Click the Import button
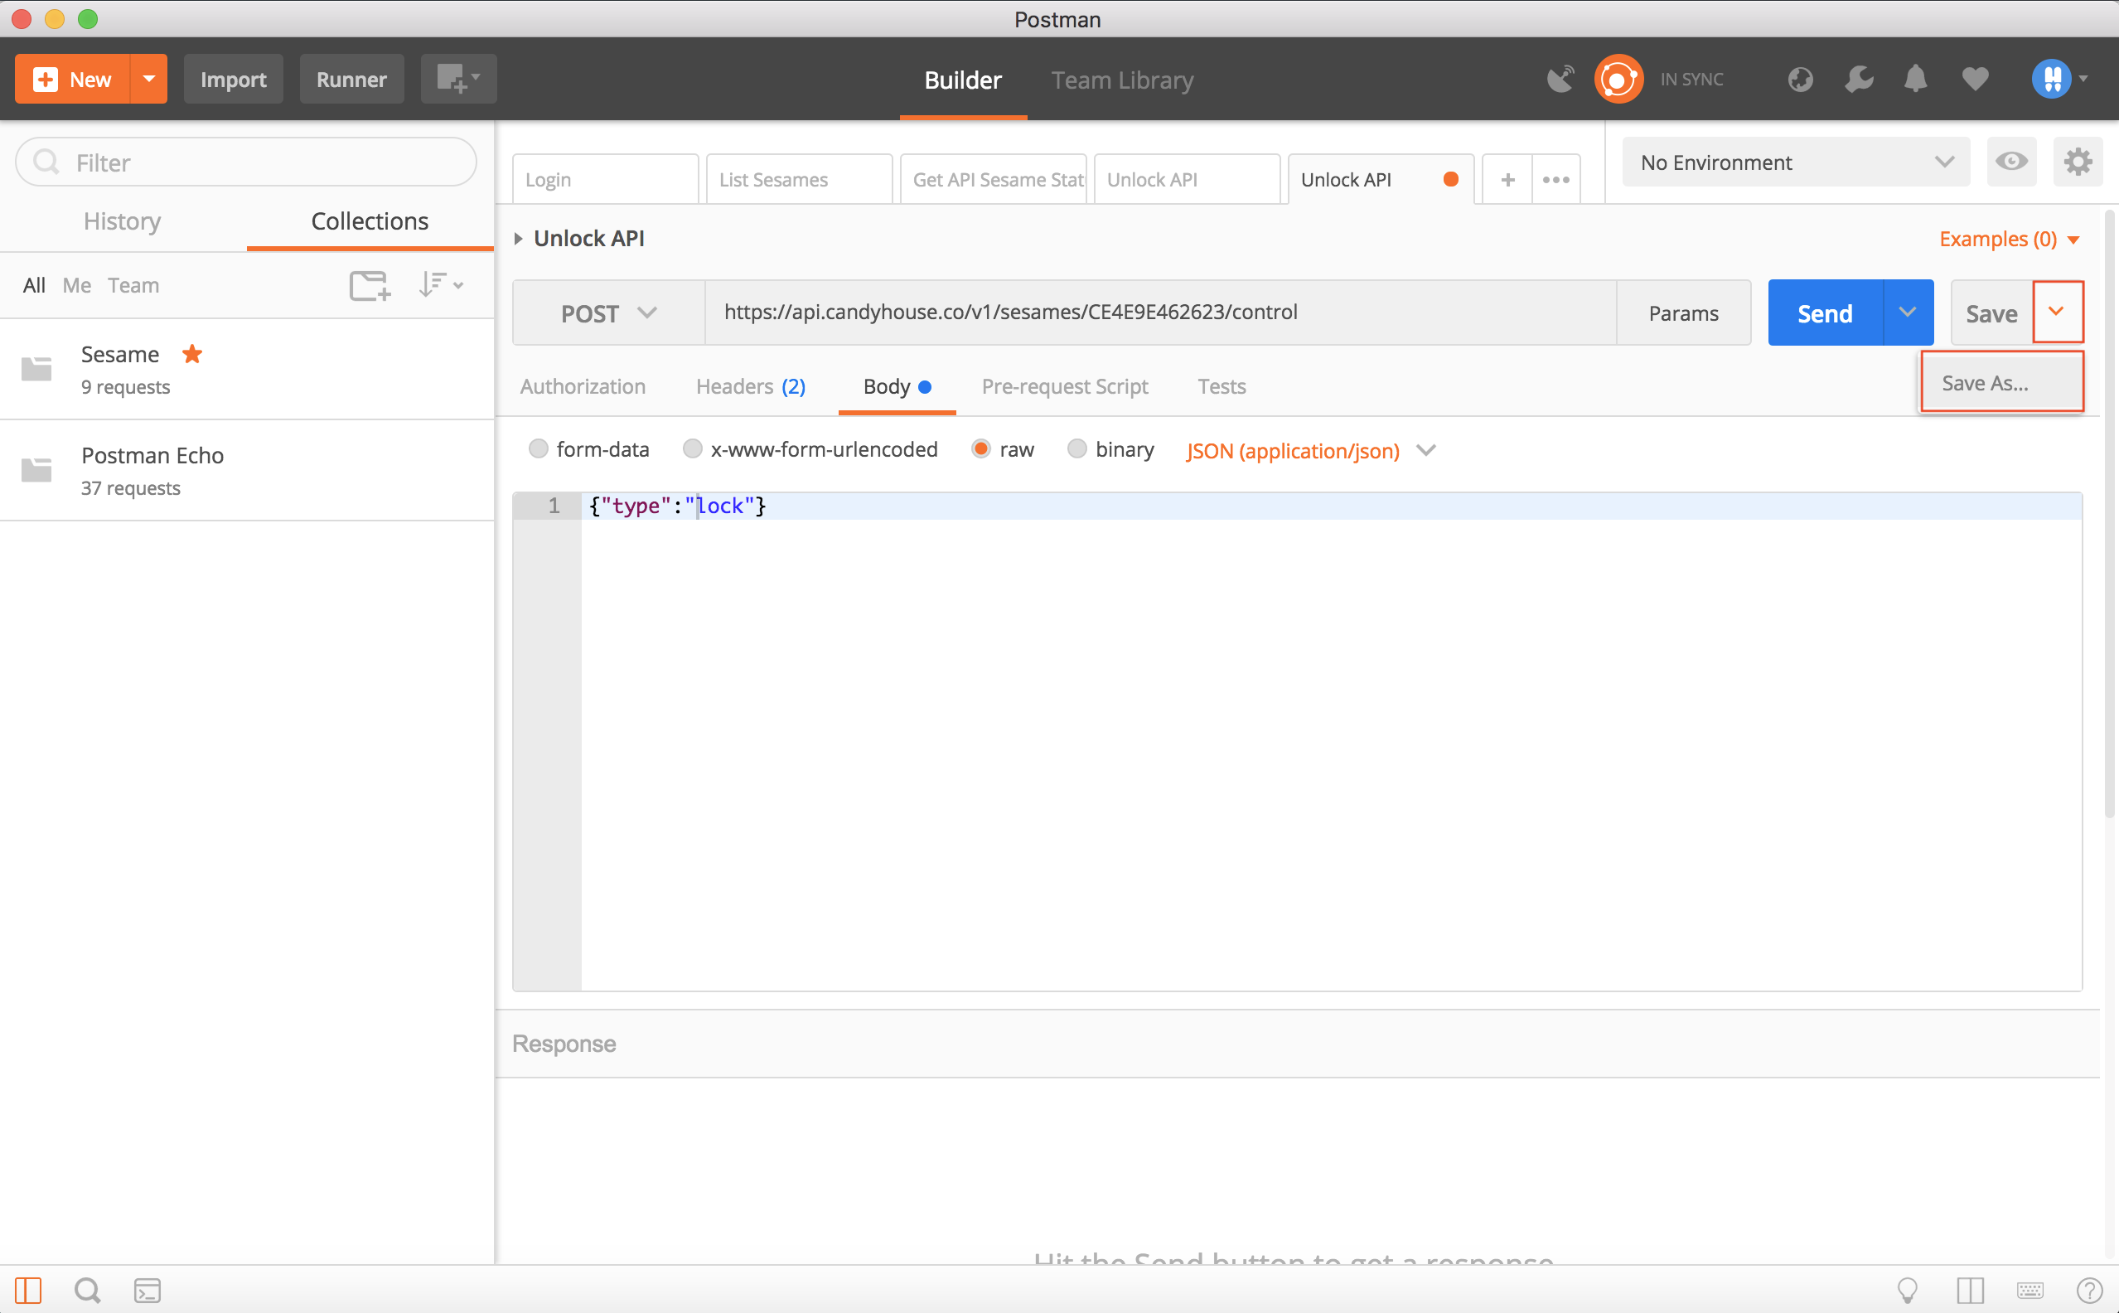The width and height of the screenshot is (2119, 1313). [x=233, y=79]
